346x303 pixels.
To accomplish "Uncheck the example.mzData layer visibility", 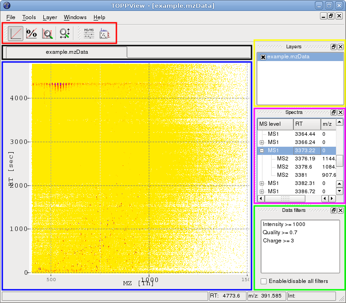I will tap(263, 57).
